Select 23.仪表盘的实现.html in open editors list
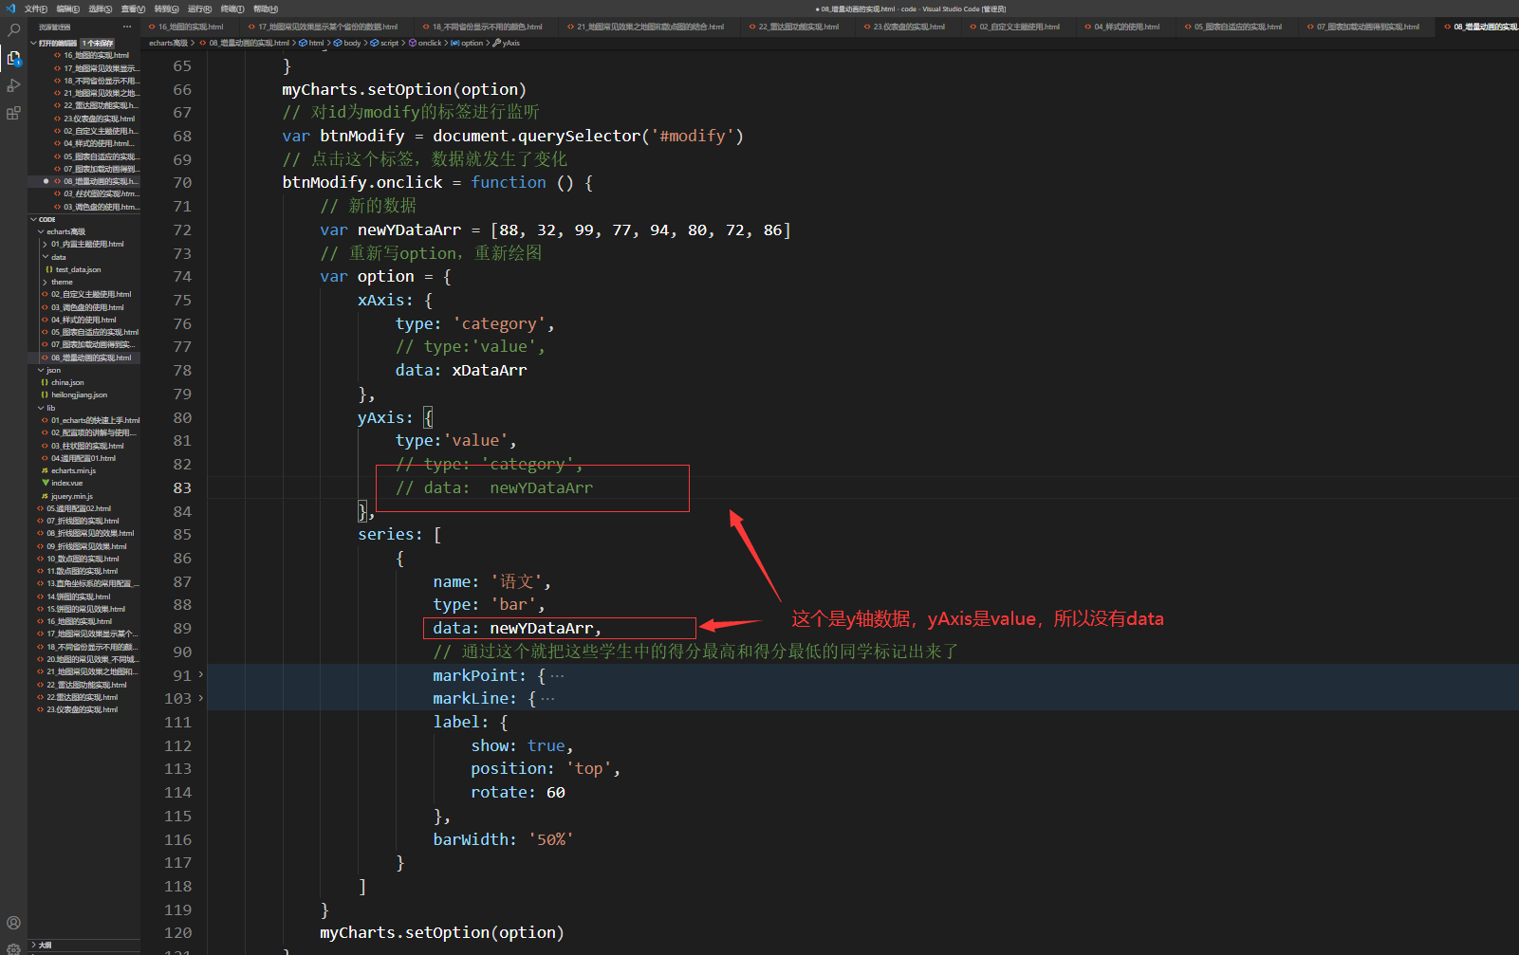Viewport: 1519px width, 955px height. pos(100,119)
